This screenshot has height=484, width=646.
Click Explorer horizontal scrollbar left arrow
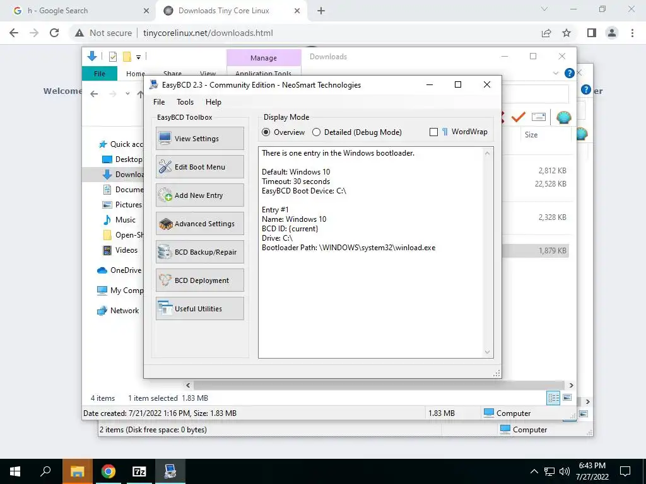pos(188,385)
